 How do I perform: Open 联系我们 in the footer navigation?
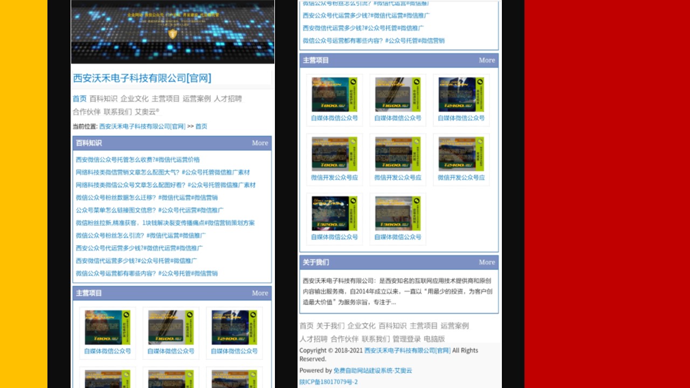(x=376, y=339)
